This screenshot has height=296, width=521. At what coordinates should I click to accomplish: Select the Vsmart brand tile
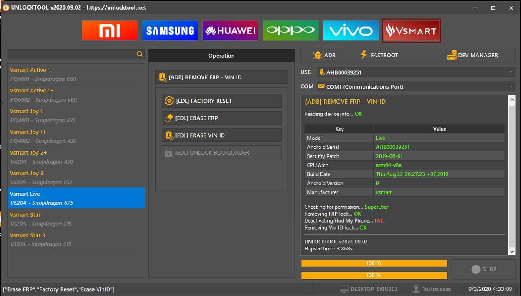coord(411,30)
